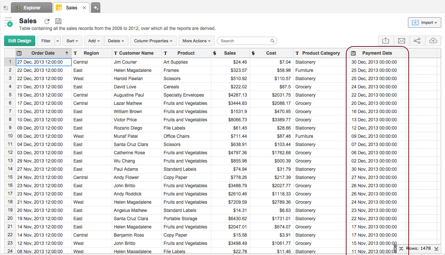Switch to the Explorer tab
This screenshot has width=445, height=255.
(x=32, y=7)
